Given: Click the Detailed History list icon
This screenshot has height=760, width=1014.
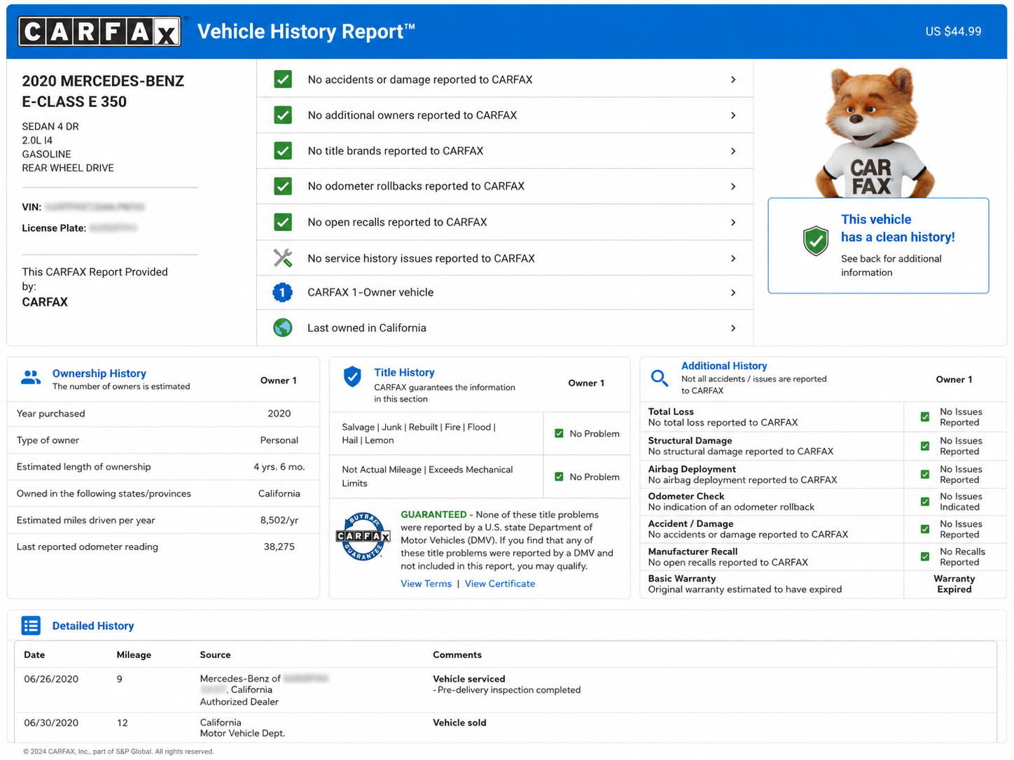Looking at the screenshot, I should click(31, 626).
